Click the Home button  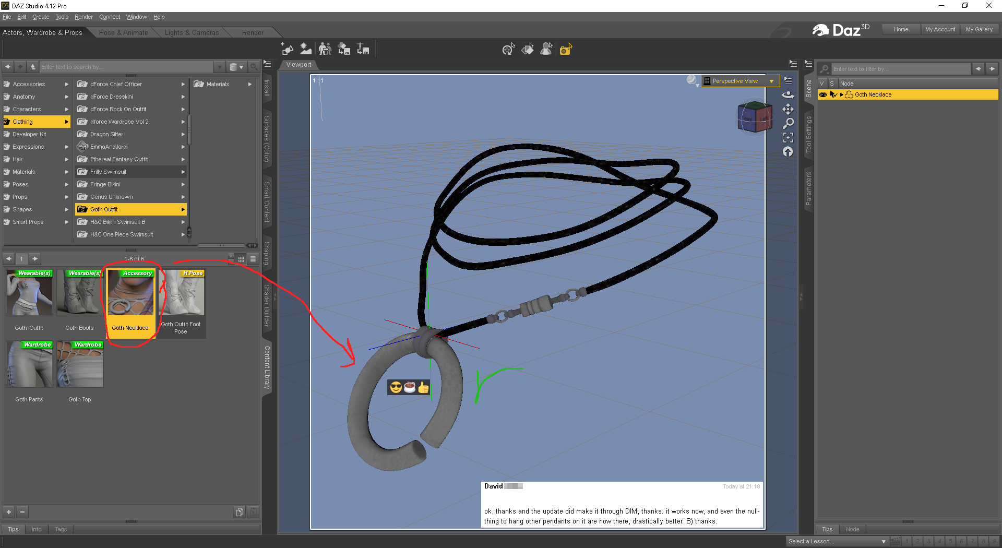[901, 29]
